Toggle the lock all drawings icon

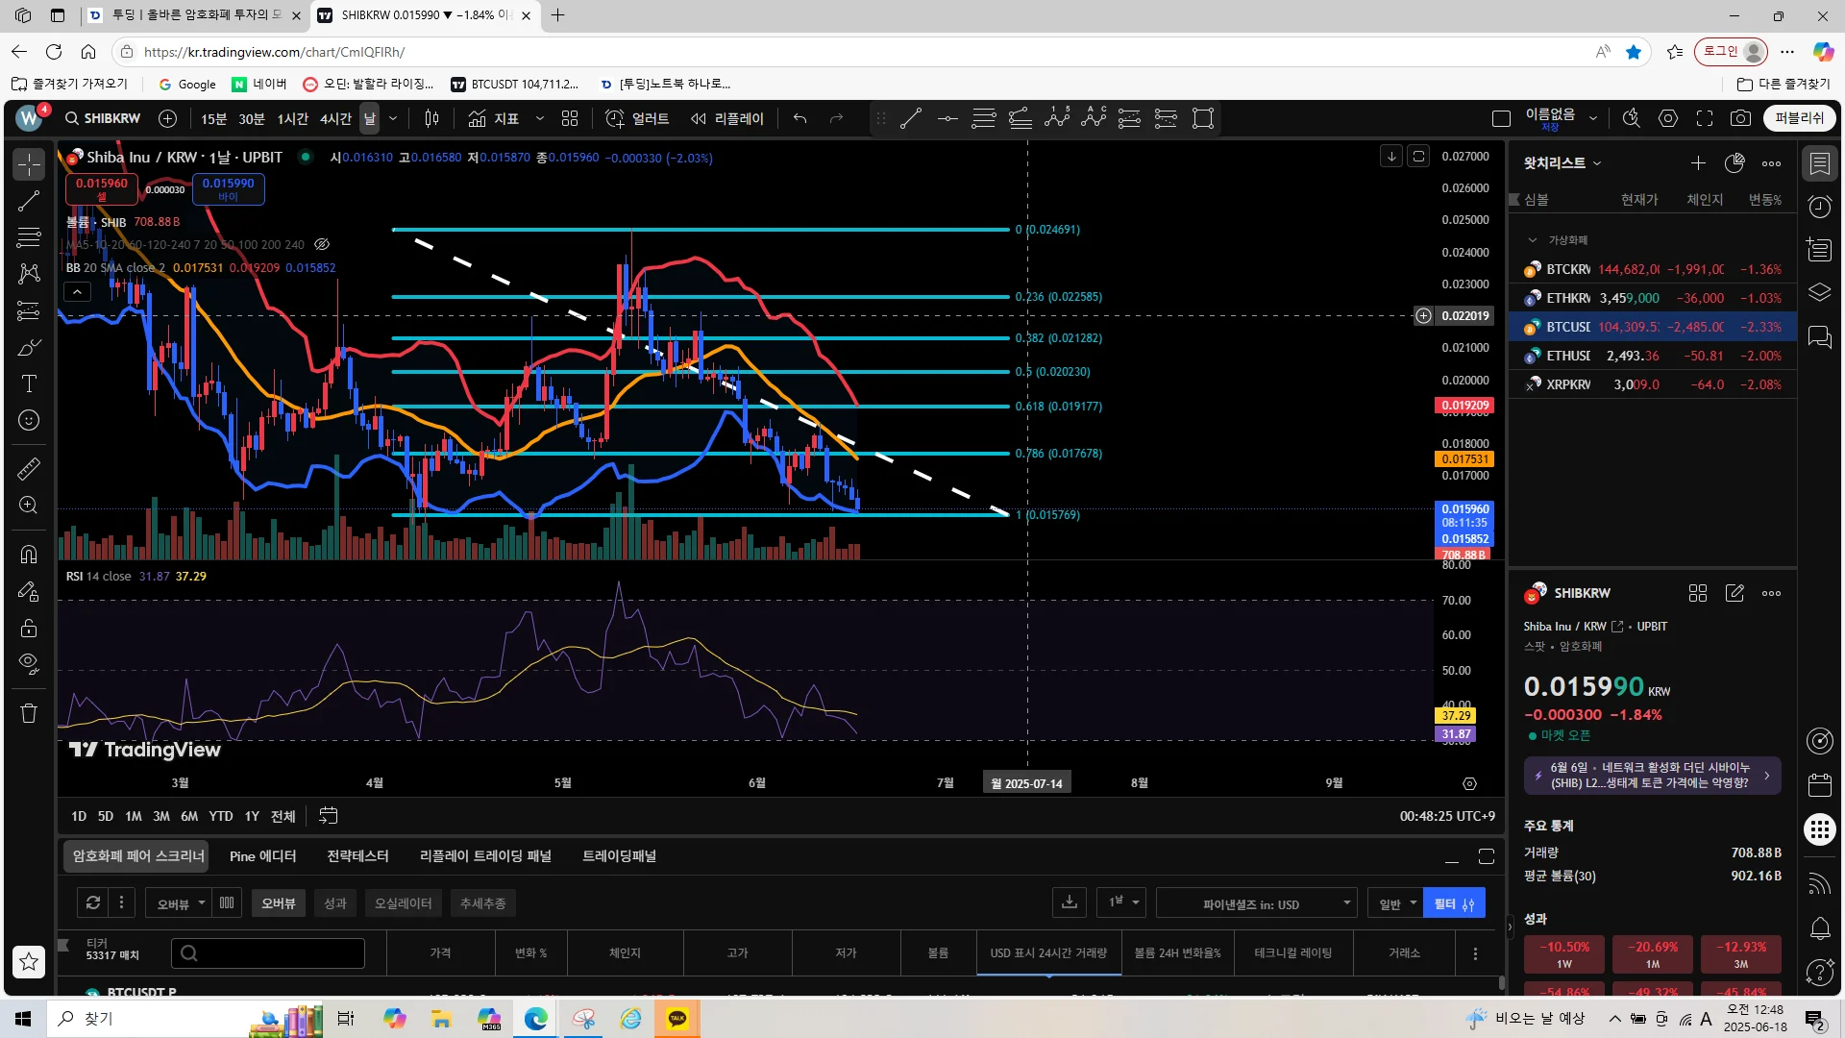pos(29,628)
